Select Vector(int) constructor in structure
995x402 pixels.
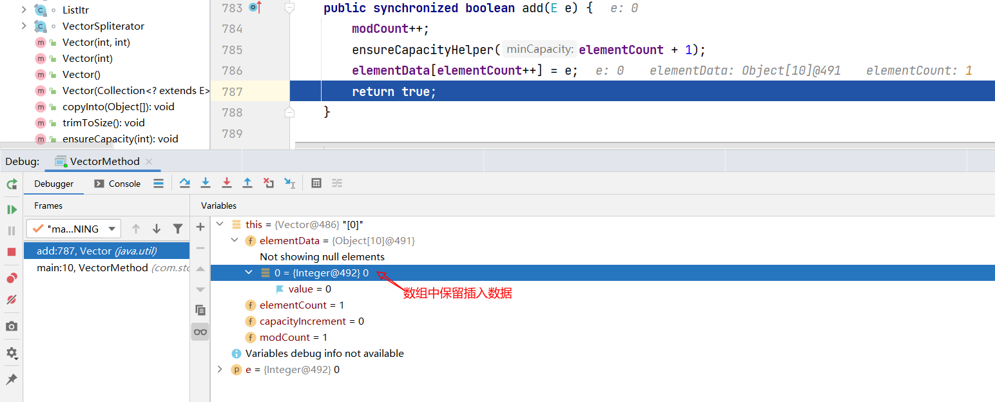click(88, 58)
